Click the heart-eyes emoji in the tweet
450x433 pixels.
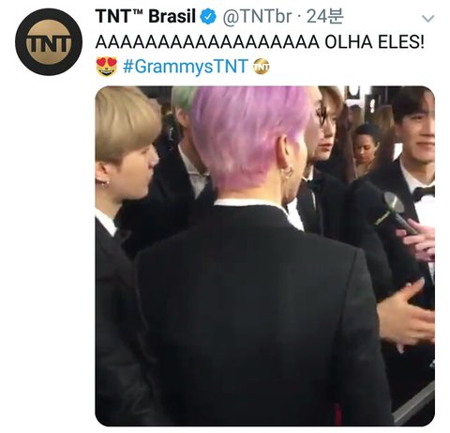coord(107,67)
